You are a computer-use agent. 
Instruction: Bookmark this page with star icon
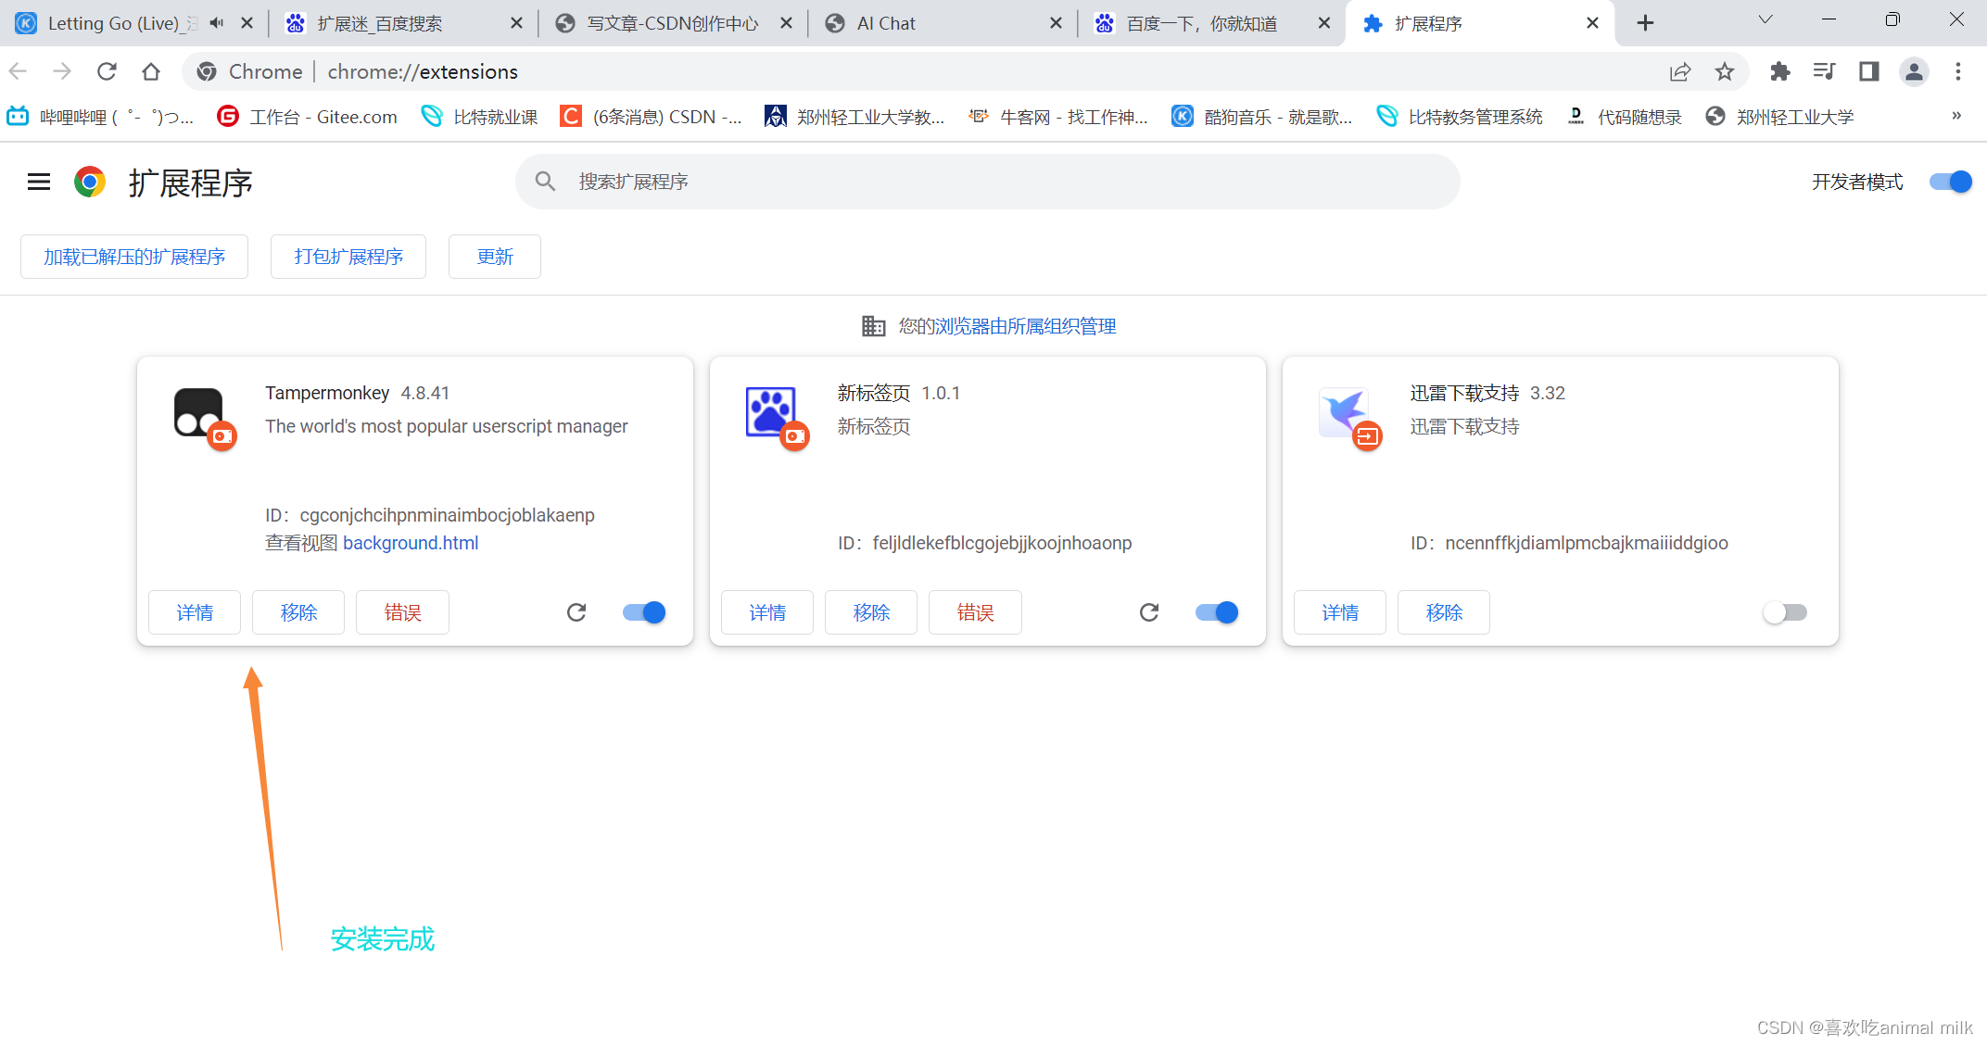[1724, 71]
